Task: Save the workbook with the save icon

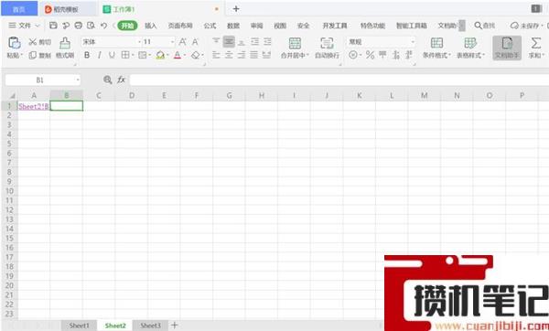Action: (x=53, y=26)
